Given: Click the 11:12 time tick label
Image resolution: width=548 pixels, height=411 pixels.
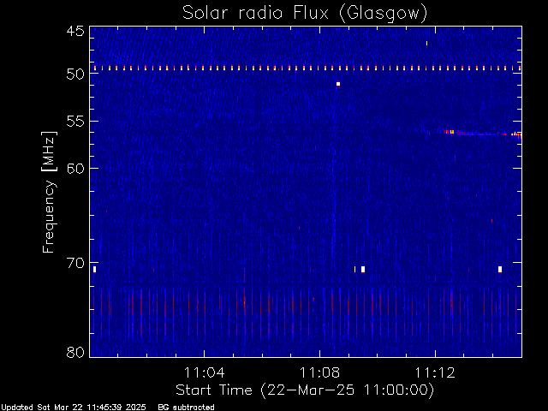Looking at the screenshot, I should pos(435,372).
